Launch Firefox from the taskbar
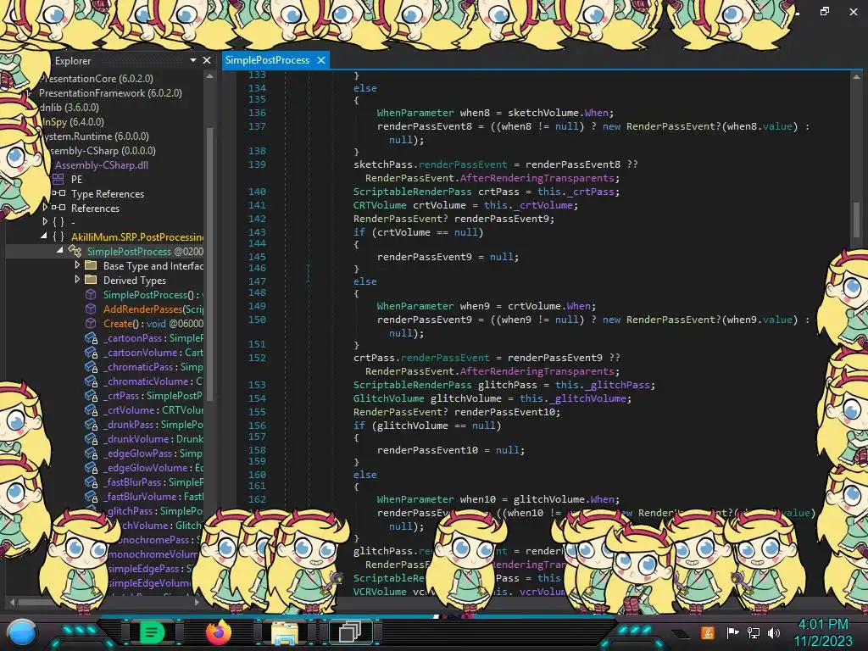Screen dimensions: 868x651 (218, 632)
